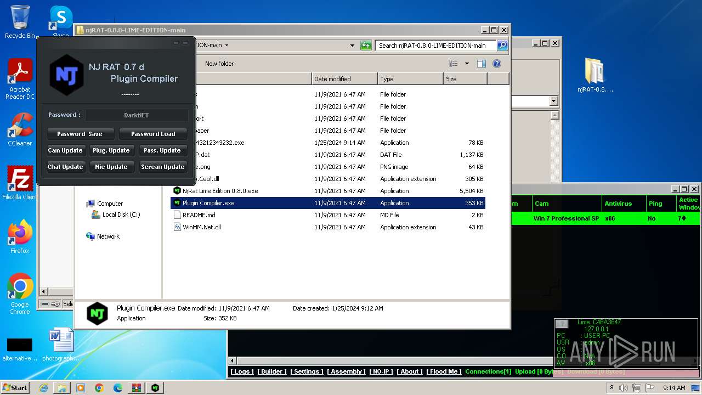The image size is (702, 395).
Task: Click the Pass. Update button
Action: pos(162,150)
